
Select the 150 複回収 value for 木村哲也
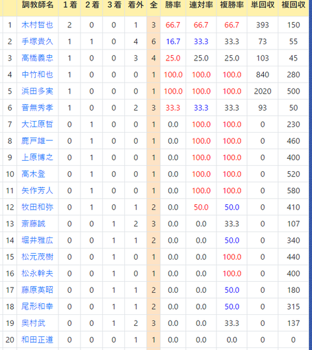tap(293, 25)
